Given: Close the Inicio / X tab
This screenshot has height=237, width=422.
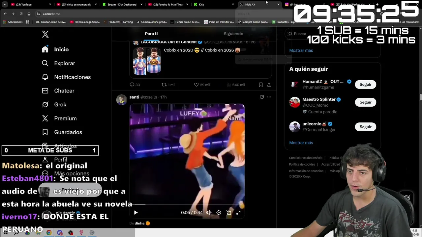Looking at the screenshot, I should [x=278, y=4].
